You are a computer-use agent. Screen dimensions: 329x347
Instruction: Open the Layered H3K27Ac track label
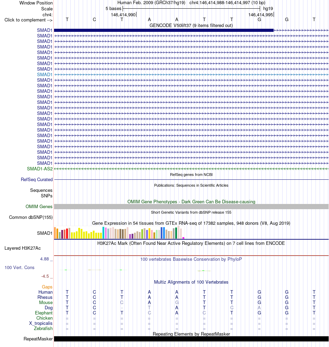[x=23, y=248]
